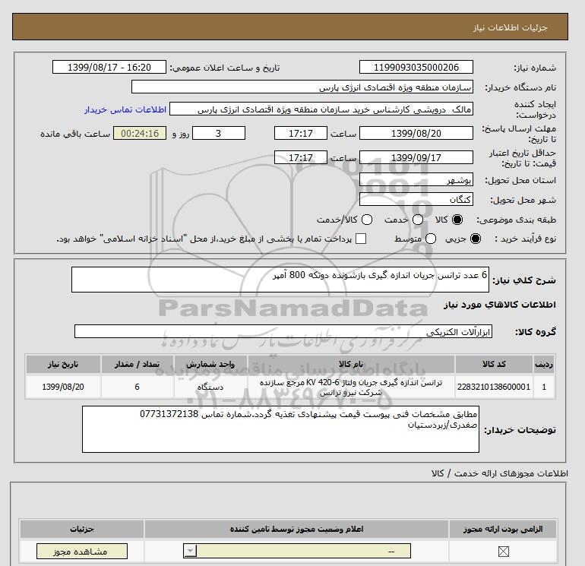Click the الزامی بودن ارائه مجوز header

[502, 529]
